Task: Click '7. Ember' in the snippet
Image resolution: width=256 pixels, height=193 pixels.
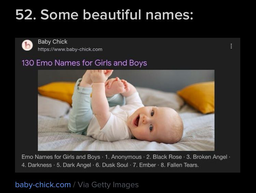Action: [x=144, y=165]
